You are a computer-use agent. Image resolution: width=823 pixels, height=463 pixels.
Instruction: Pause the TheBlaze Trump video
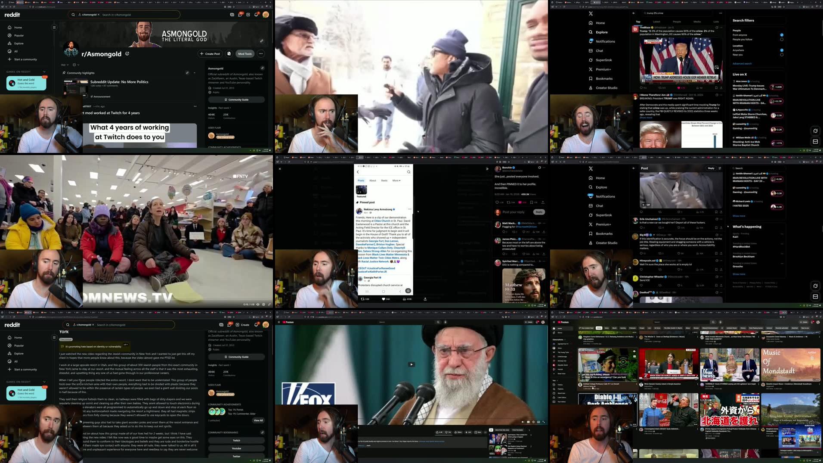644,80
